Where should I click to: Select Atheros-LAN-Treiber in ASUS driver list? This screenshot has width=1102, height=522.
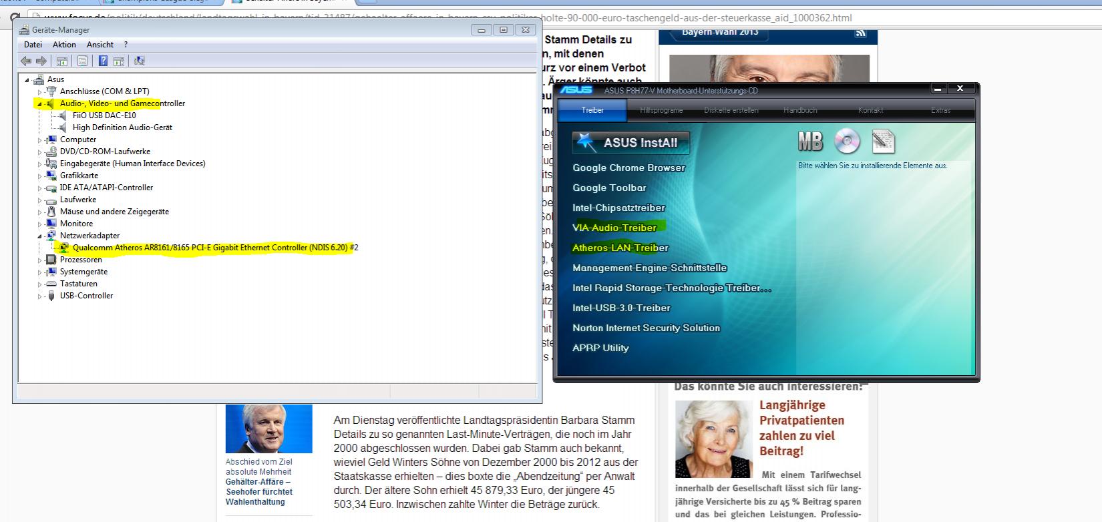pos(620,248)
